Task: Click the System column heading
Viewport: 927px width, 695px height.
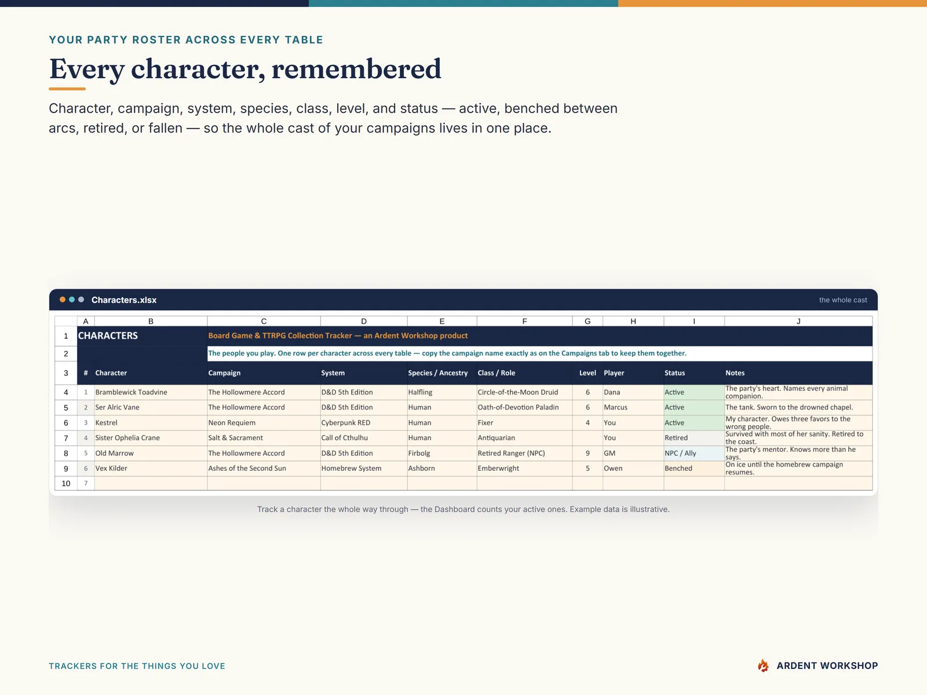Action: (364, 373)
